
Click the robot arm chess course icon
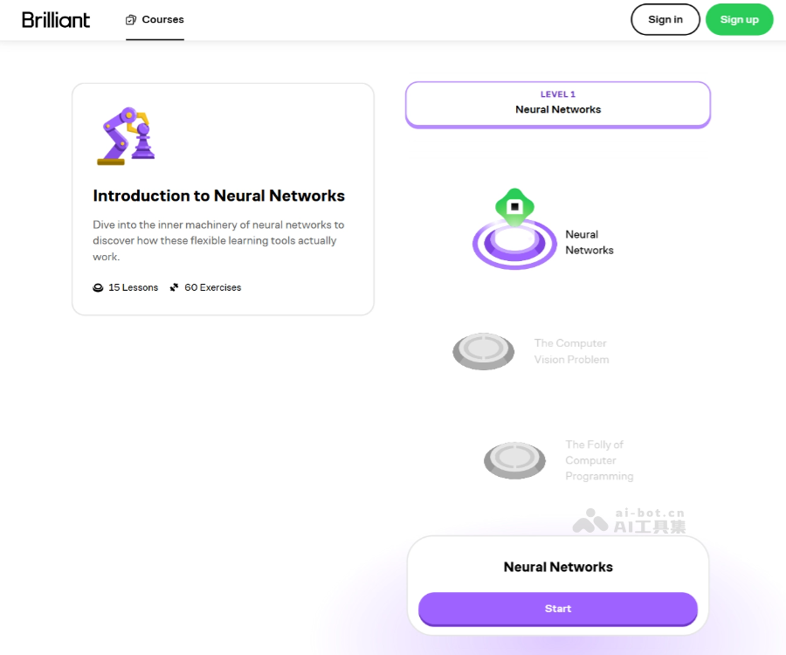tap(126, 136)
